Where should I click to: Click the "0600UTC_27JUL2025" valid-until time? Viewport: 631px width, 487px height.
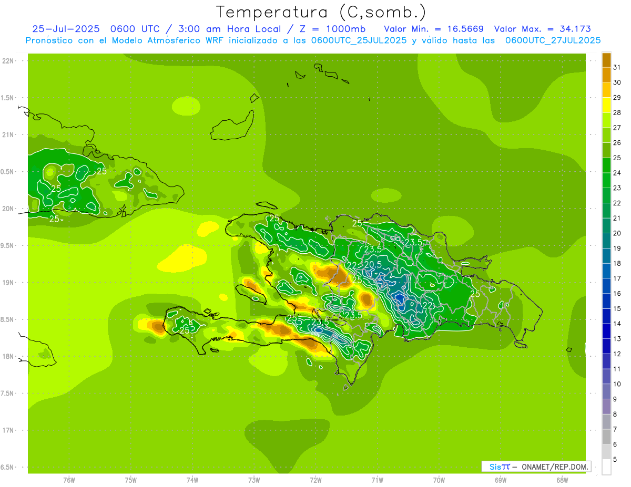pos(553,40)
